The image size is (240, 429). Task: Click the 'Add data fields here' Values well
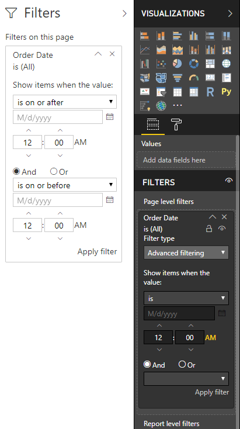coord(186,160)
